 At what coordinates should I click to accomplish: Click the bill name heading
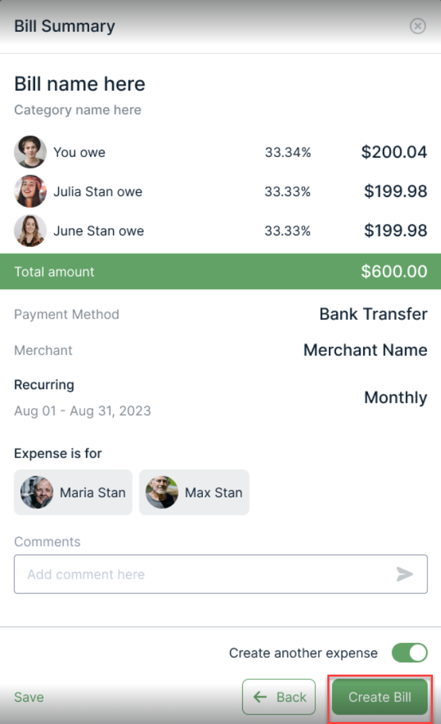[x=80, y=84]
